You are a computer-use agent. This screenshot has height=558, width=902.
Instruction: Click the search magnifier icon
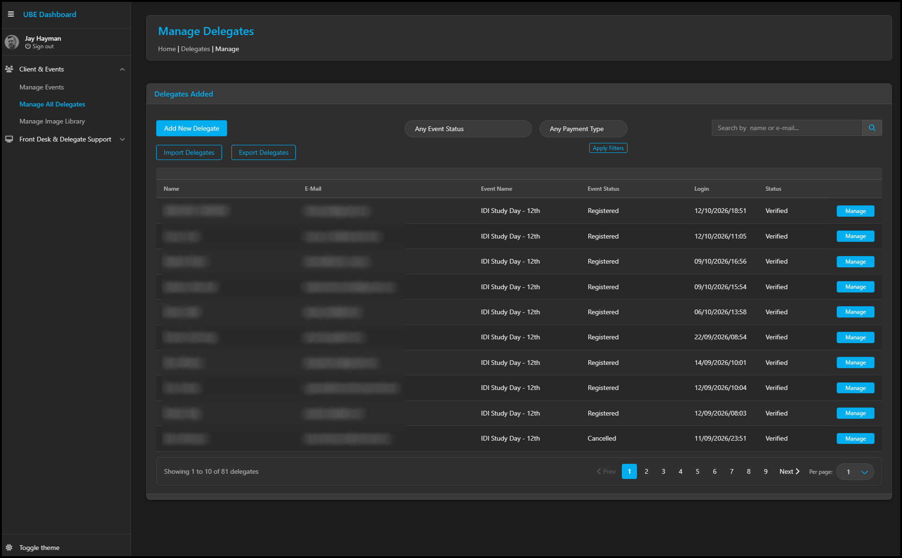[872, 128]
